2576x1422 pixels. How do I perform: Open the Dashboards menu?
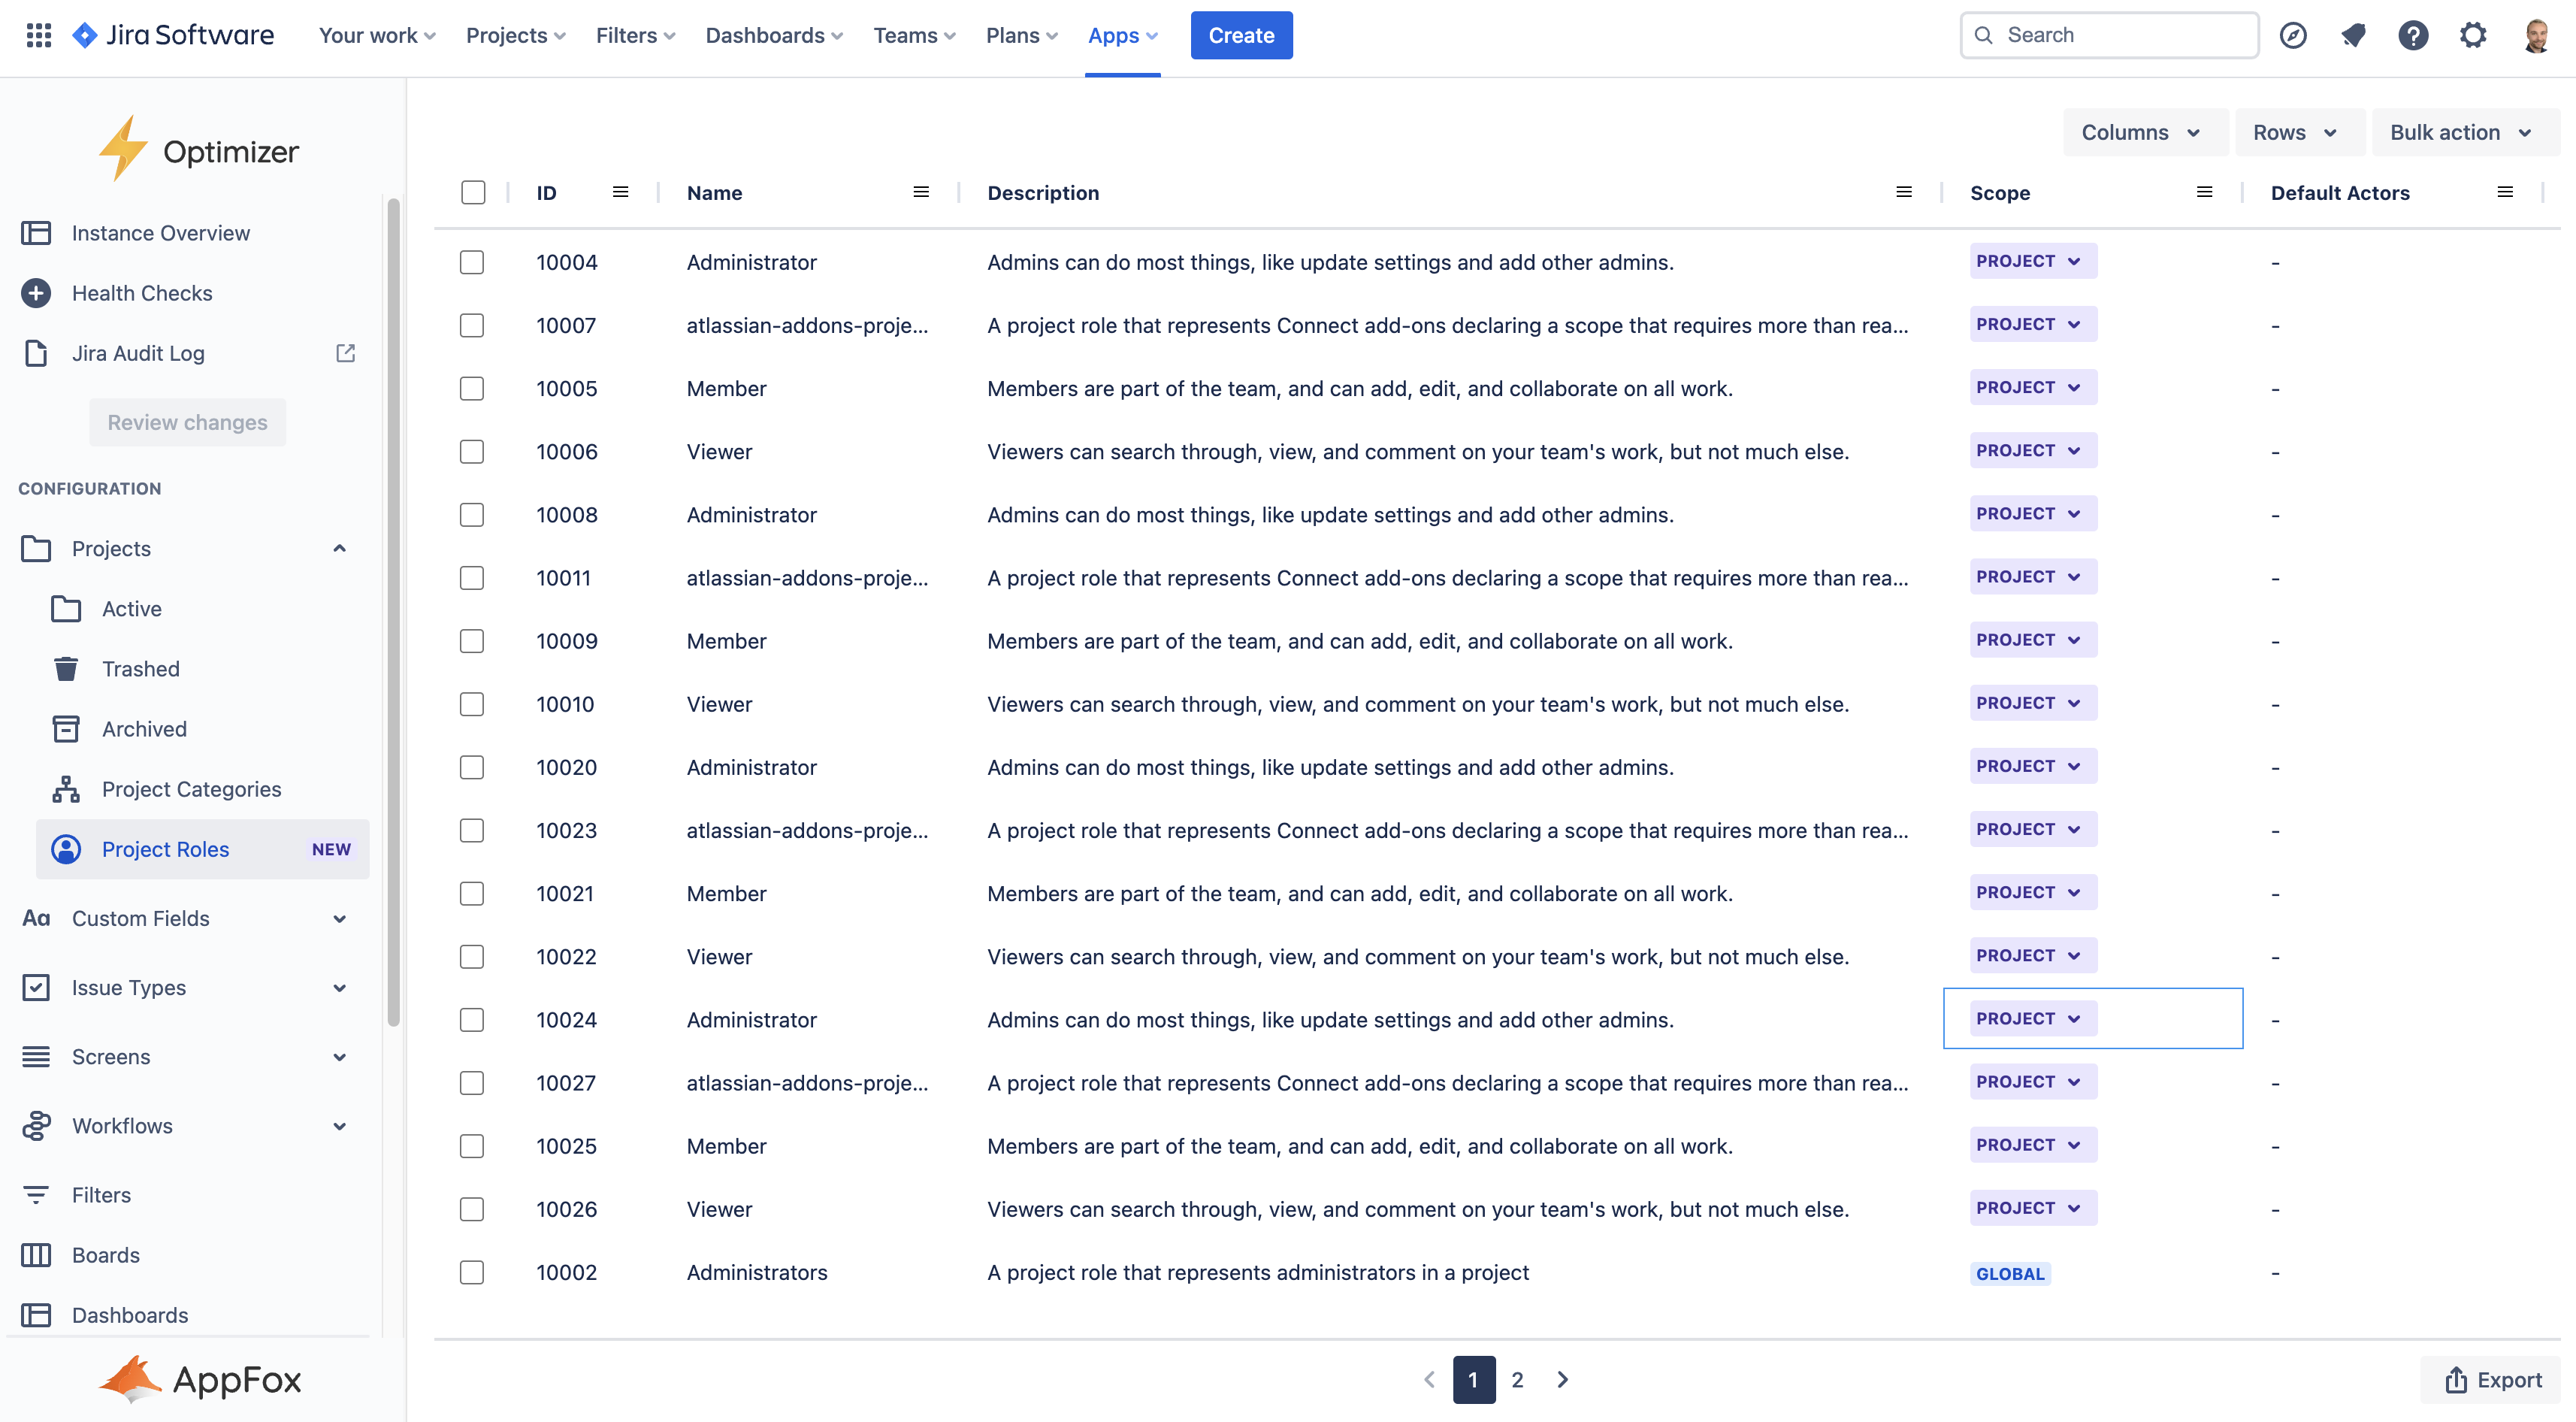(772, 35)
